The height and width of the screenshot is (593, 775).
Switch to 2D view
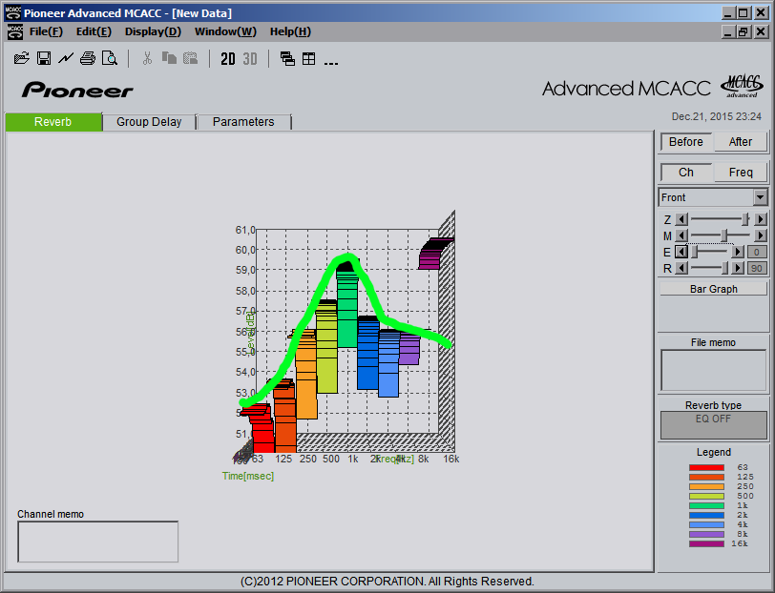pyautogui.click(x=228, y=59)
